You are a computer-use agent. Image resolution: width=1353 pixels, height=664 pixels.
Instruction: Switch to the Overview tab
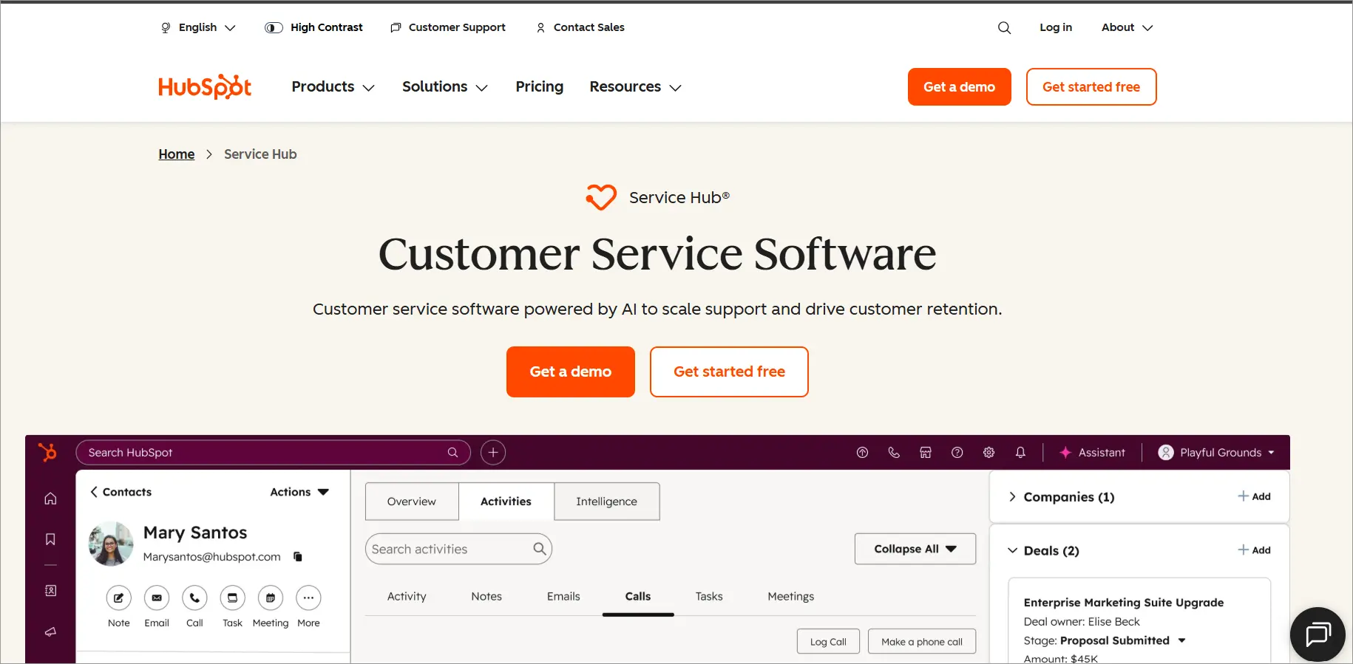point(412,502)
